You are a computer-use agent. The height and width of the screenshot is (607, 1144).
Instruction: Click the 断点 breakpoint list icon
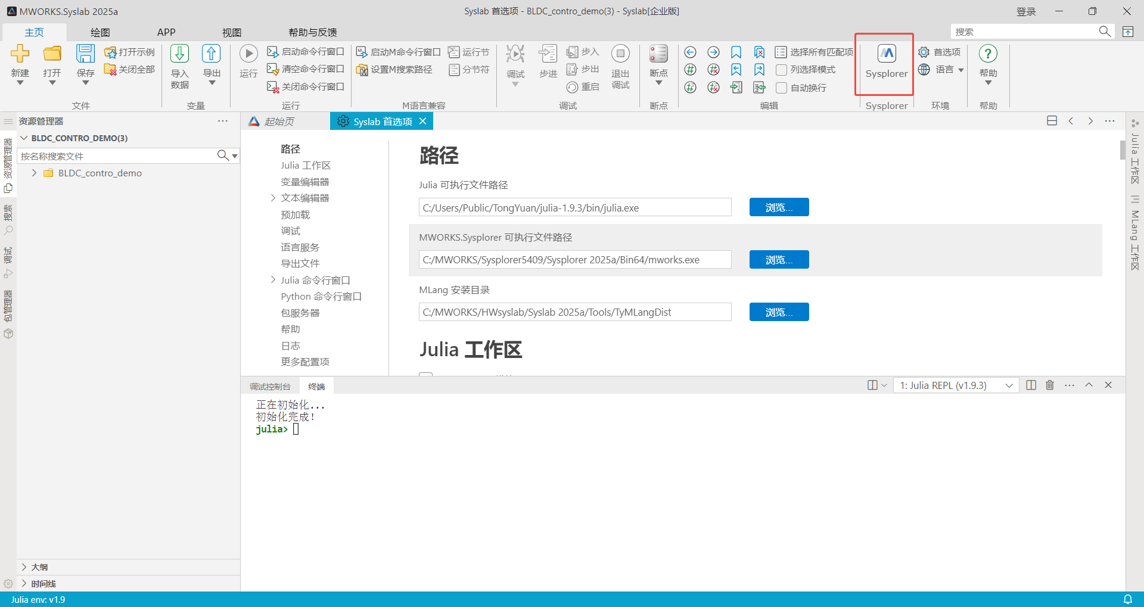[658, 54]
